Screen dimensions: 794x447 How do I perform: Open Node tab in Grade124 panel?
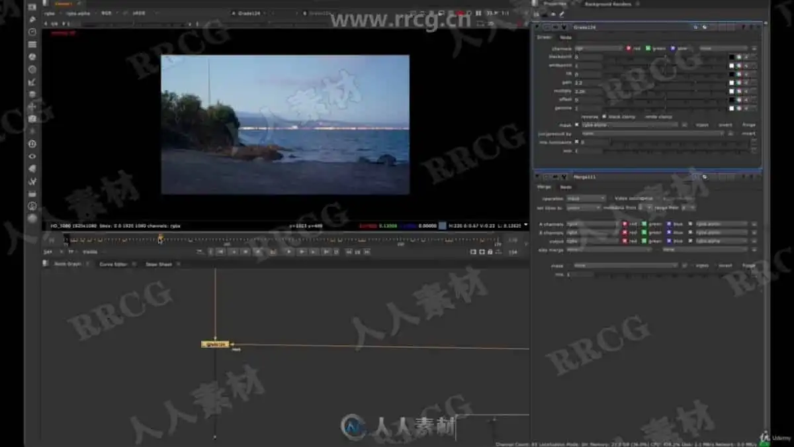pos(566,38)
